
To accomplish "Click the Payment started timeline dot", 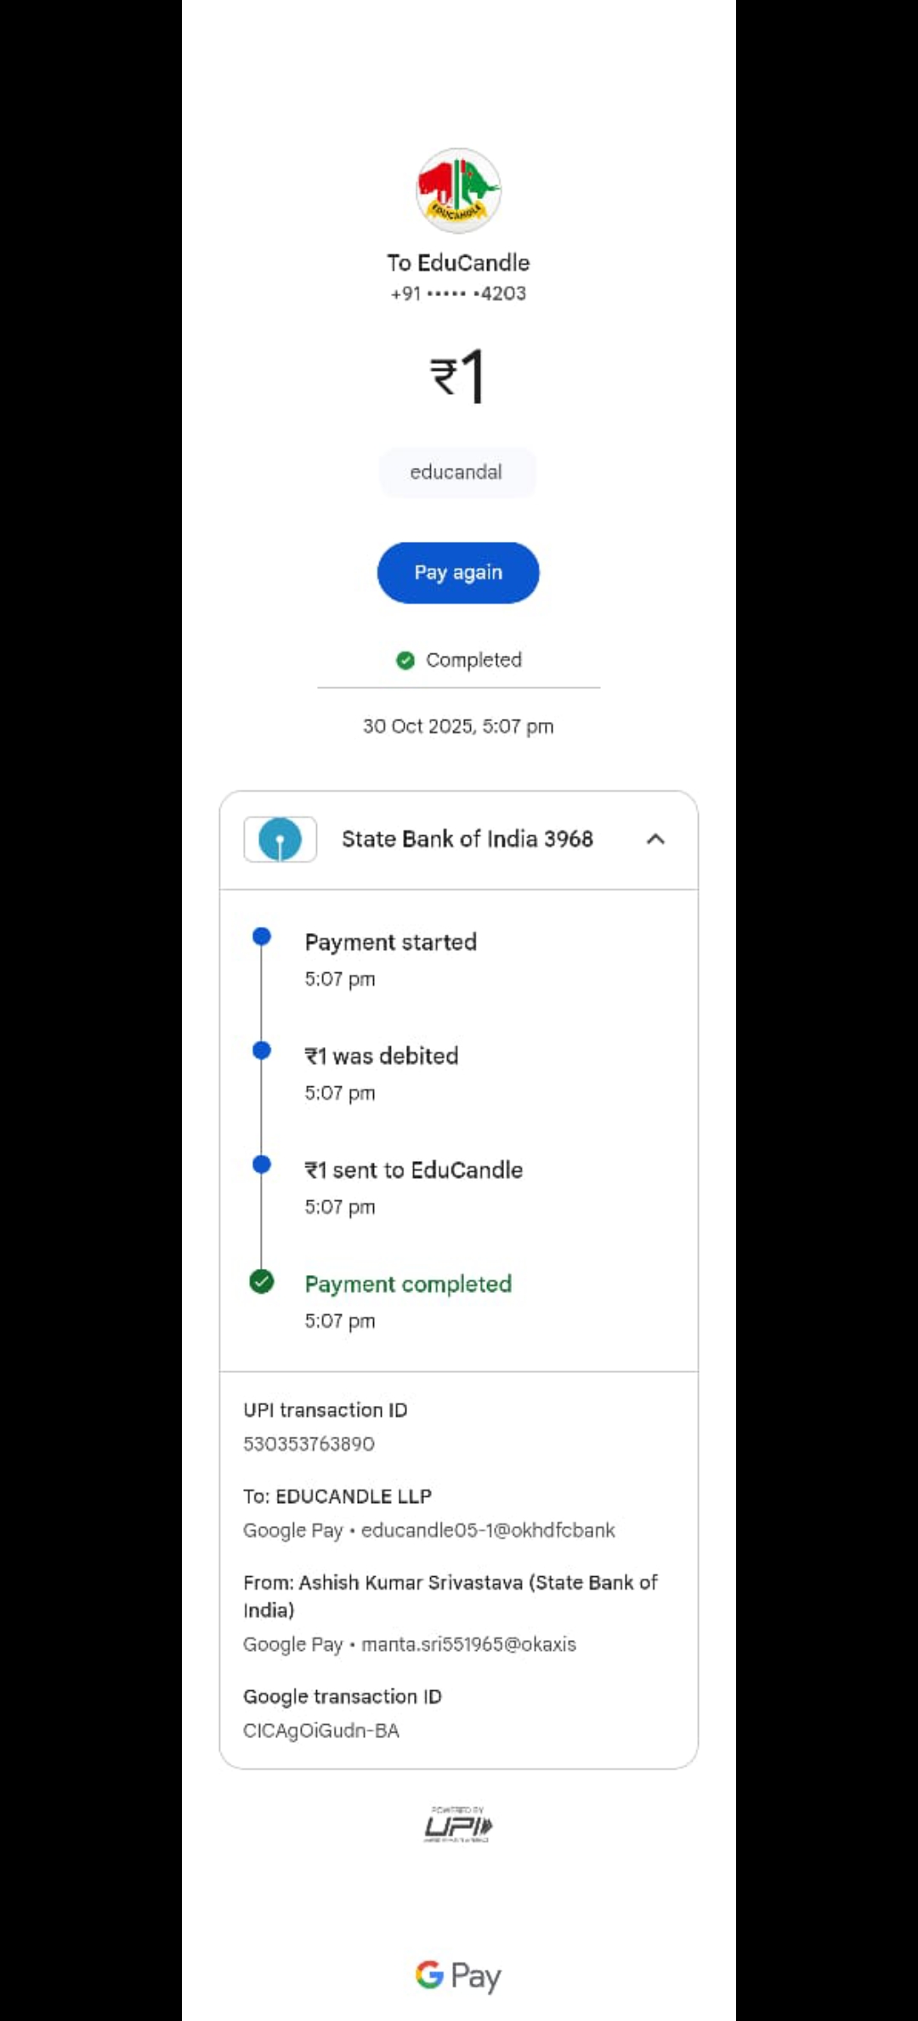I will (x=262, y=936).
